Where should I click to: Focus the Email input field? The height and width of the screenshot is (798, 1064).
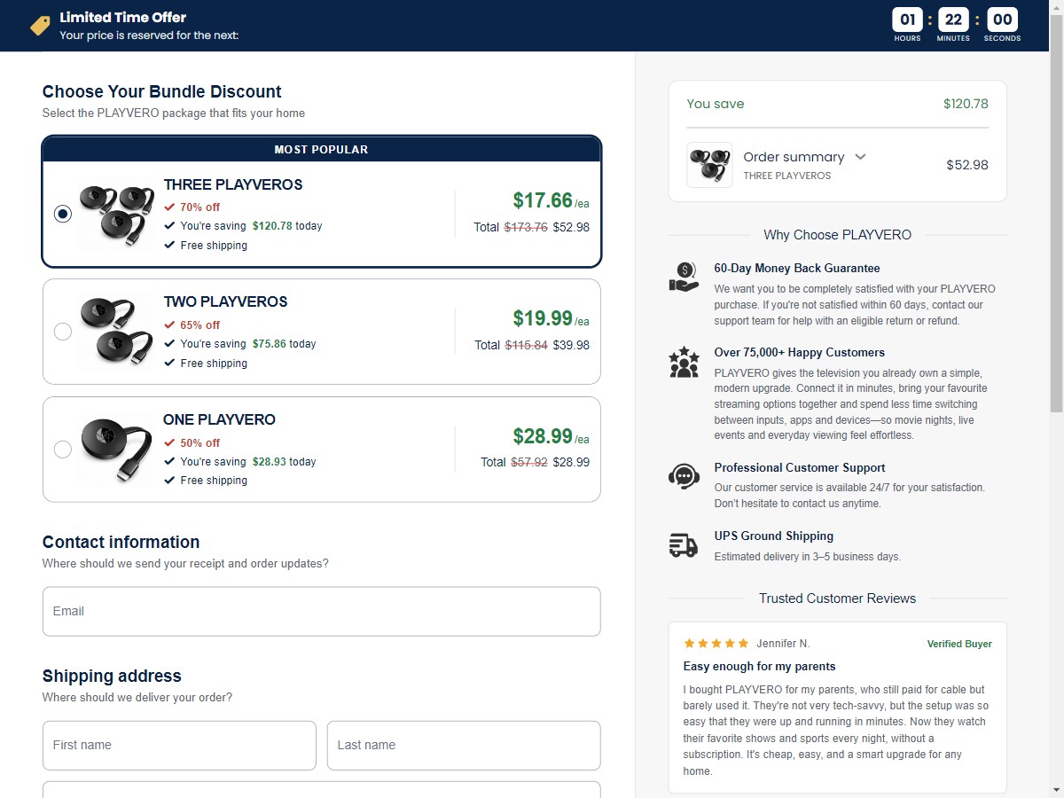pyautogui.click(x=321, y=611)
